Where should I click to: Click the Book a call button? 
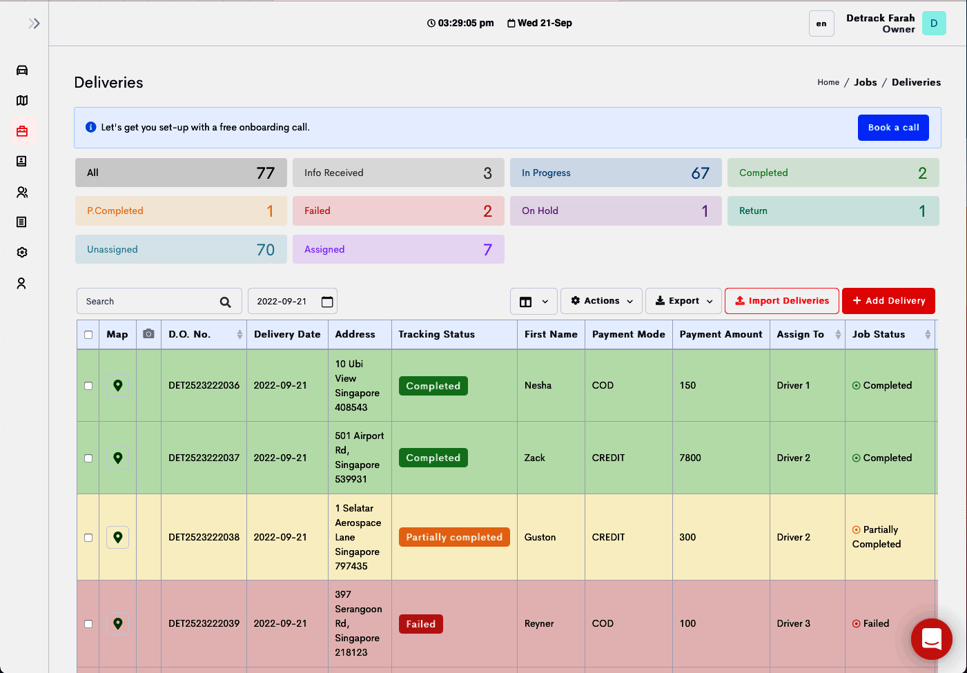pyautogui.click(x=893, y=128)
